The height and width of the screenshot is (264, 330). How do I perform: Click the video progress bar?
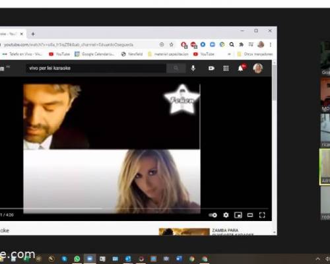134,208
